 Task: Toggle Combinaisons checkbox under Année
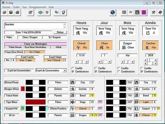coord(142,71)
